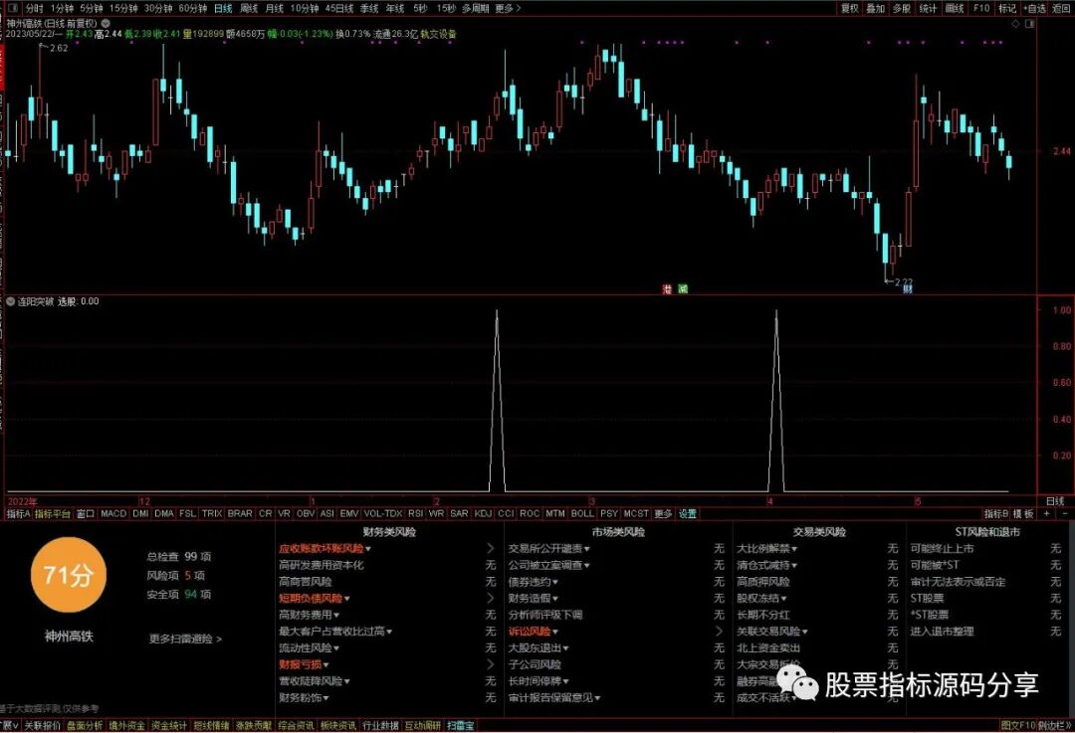Select the BOLL indicator tab
This screenshot has height=733, width=1075.
582,513
